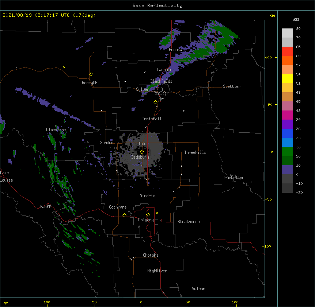Select the yellow diamond marker between Olds and Didsbury
This screenshot has height=307, width=315.
pyautogui.click(x=142, y=152)
